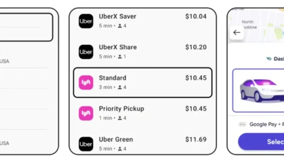Click the passenger count icon under Standard
Screen dimensions: 284x159
120,87
